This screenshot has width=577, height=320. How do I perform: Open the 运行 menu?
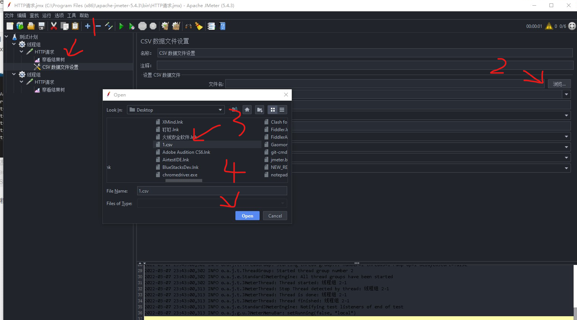pyautogui.click(x=46, y=15)
